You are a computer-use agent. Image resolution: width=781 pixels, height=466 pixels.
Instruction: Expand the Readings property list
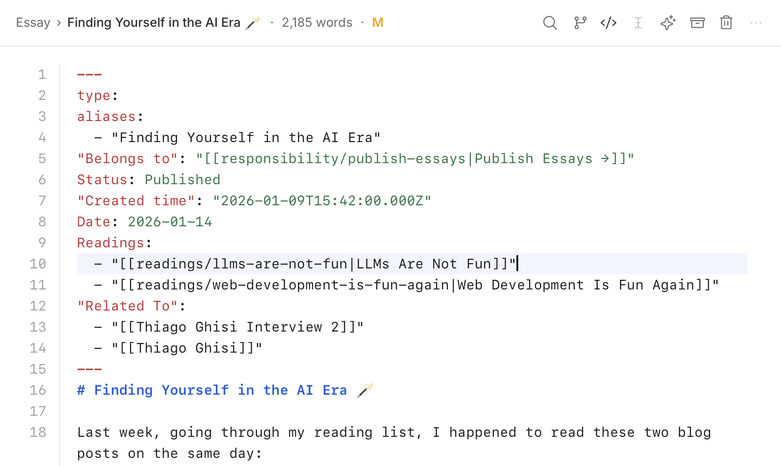click(111, 243)
